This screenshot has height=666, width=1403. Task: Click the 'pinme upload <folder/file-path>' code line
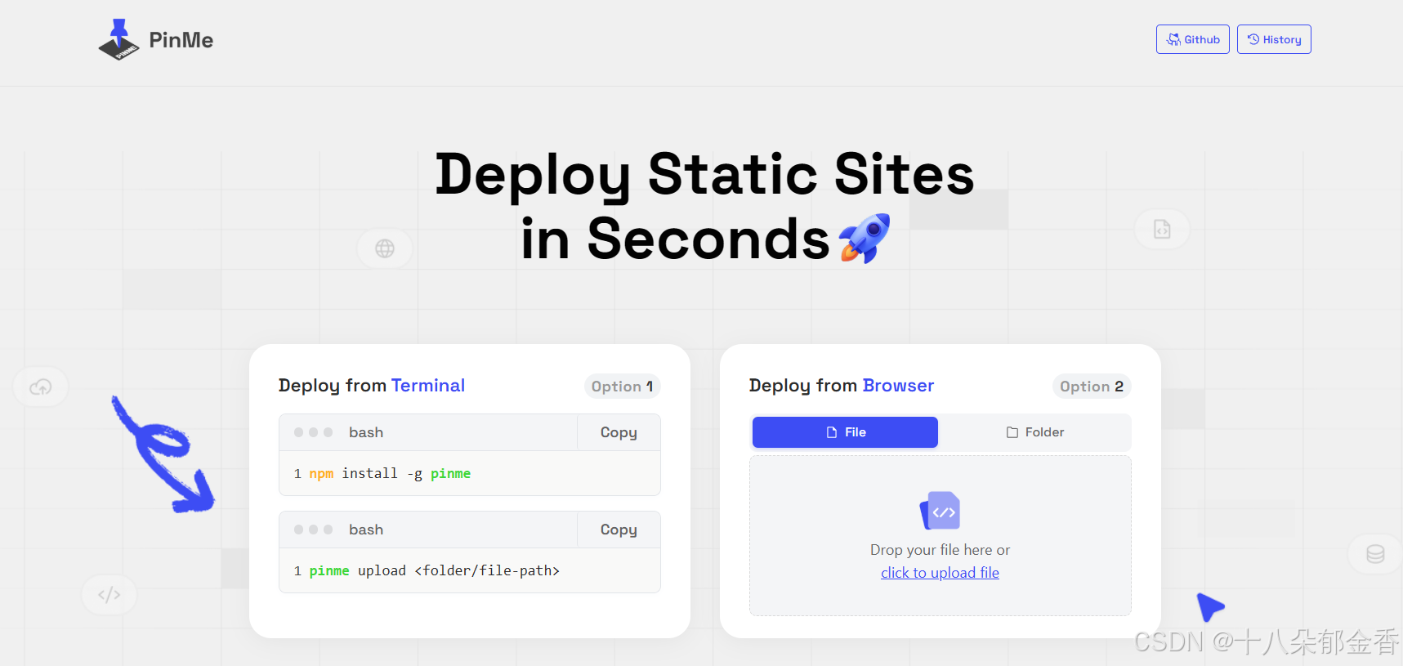pos(470,570)
